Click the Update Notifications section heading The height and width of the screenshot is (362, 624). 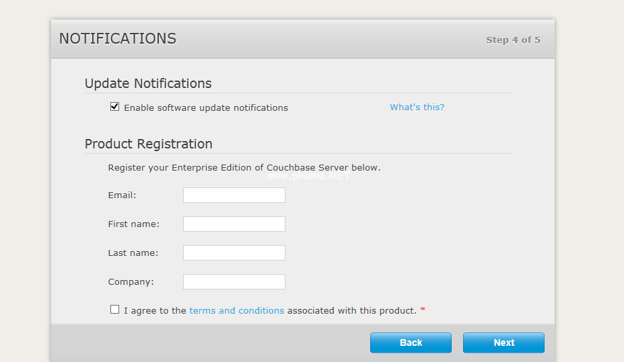point(148,83)
